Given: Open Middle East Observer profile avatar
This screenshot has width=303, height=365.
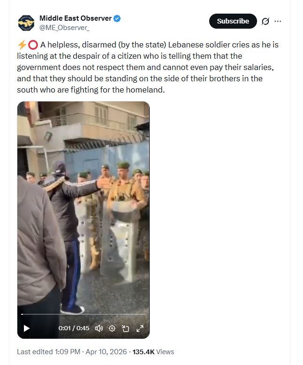Looking at the screenshot, I should click(26, 23).
